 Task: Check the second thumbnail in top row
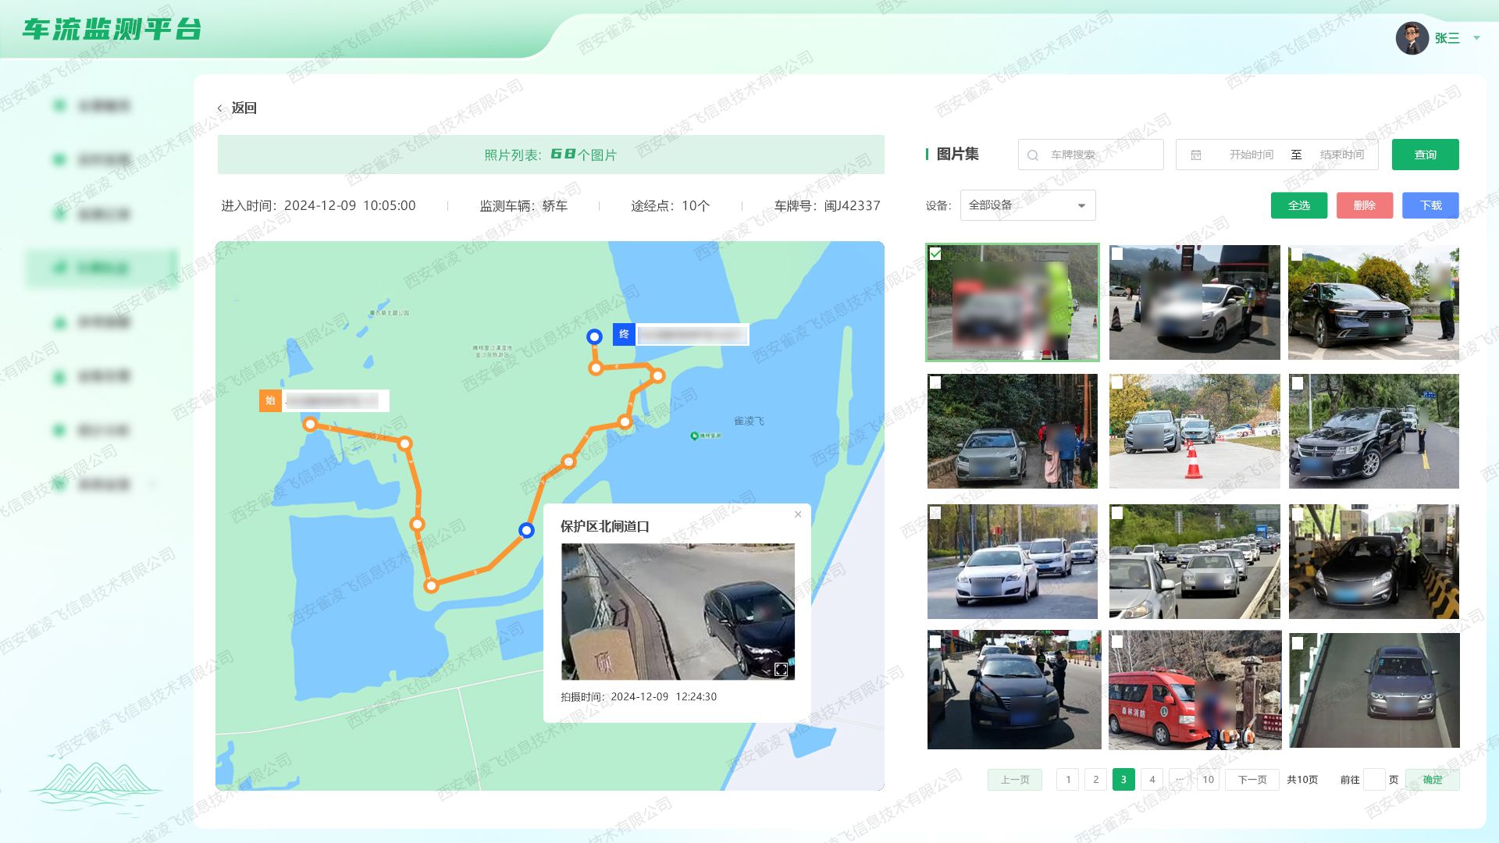coord(1117,254)
